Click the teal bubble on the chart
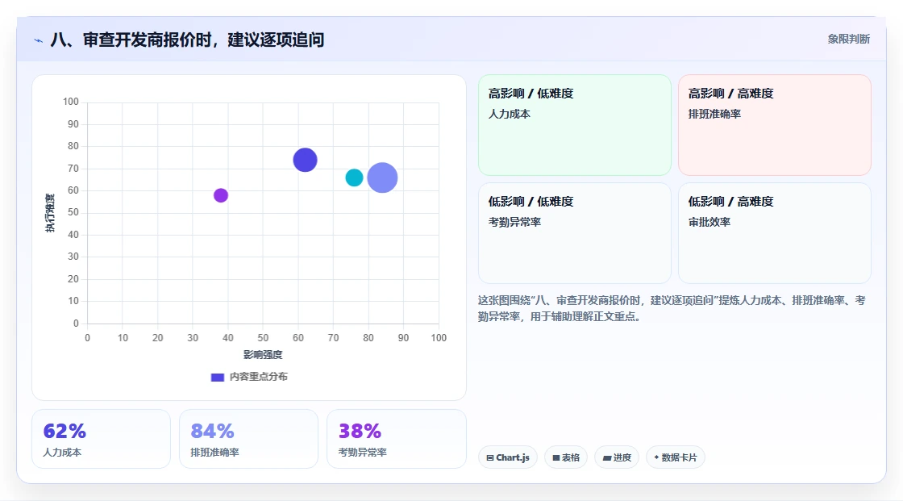903x501 pixels. (354, 177)
